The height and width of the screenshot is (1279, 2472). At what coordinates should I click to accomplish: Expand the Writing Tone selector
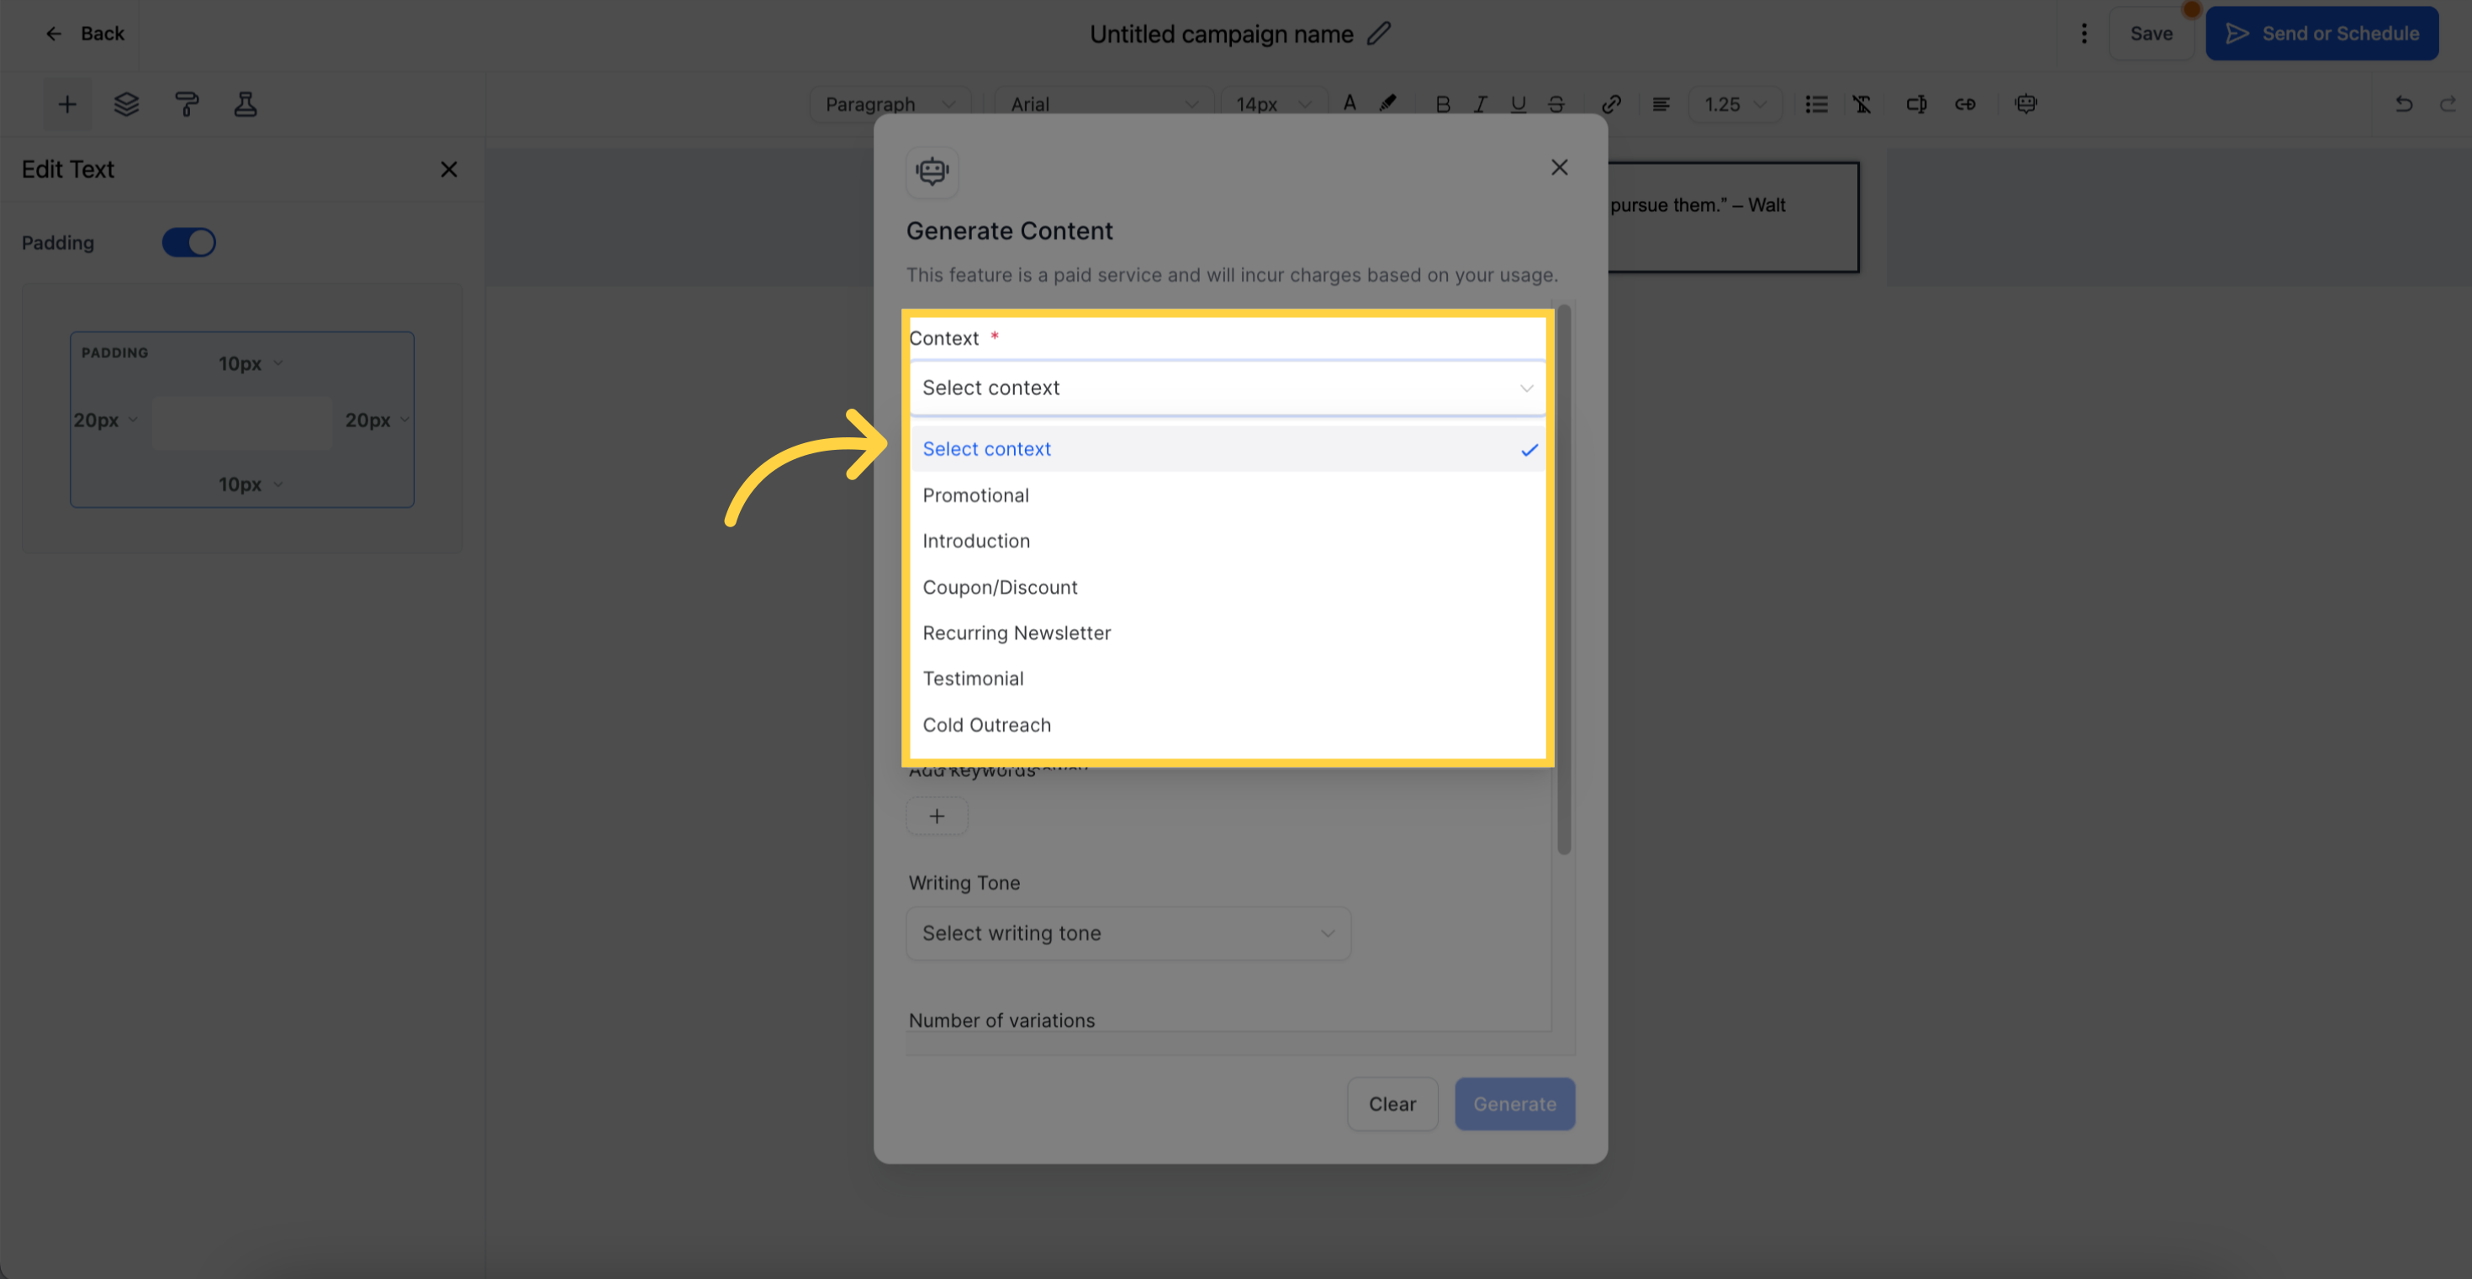[1128, 933]
